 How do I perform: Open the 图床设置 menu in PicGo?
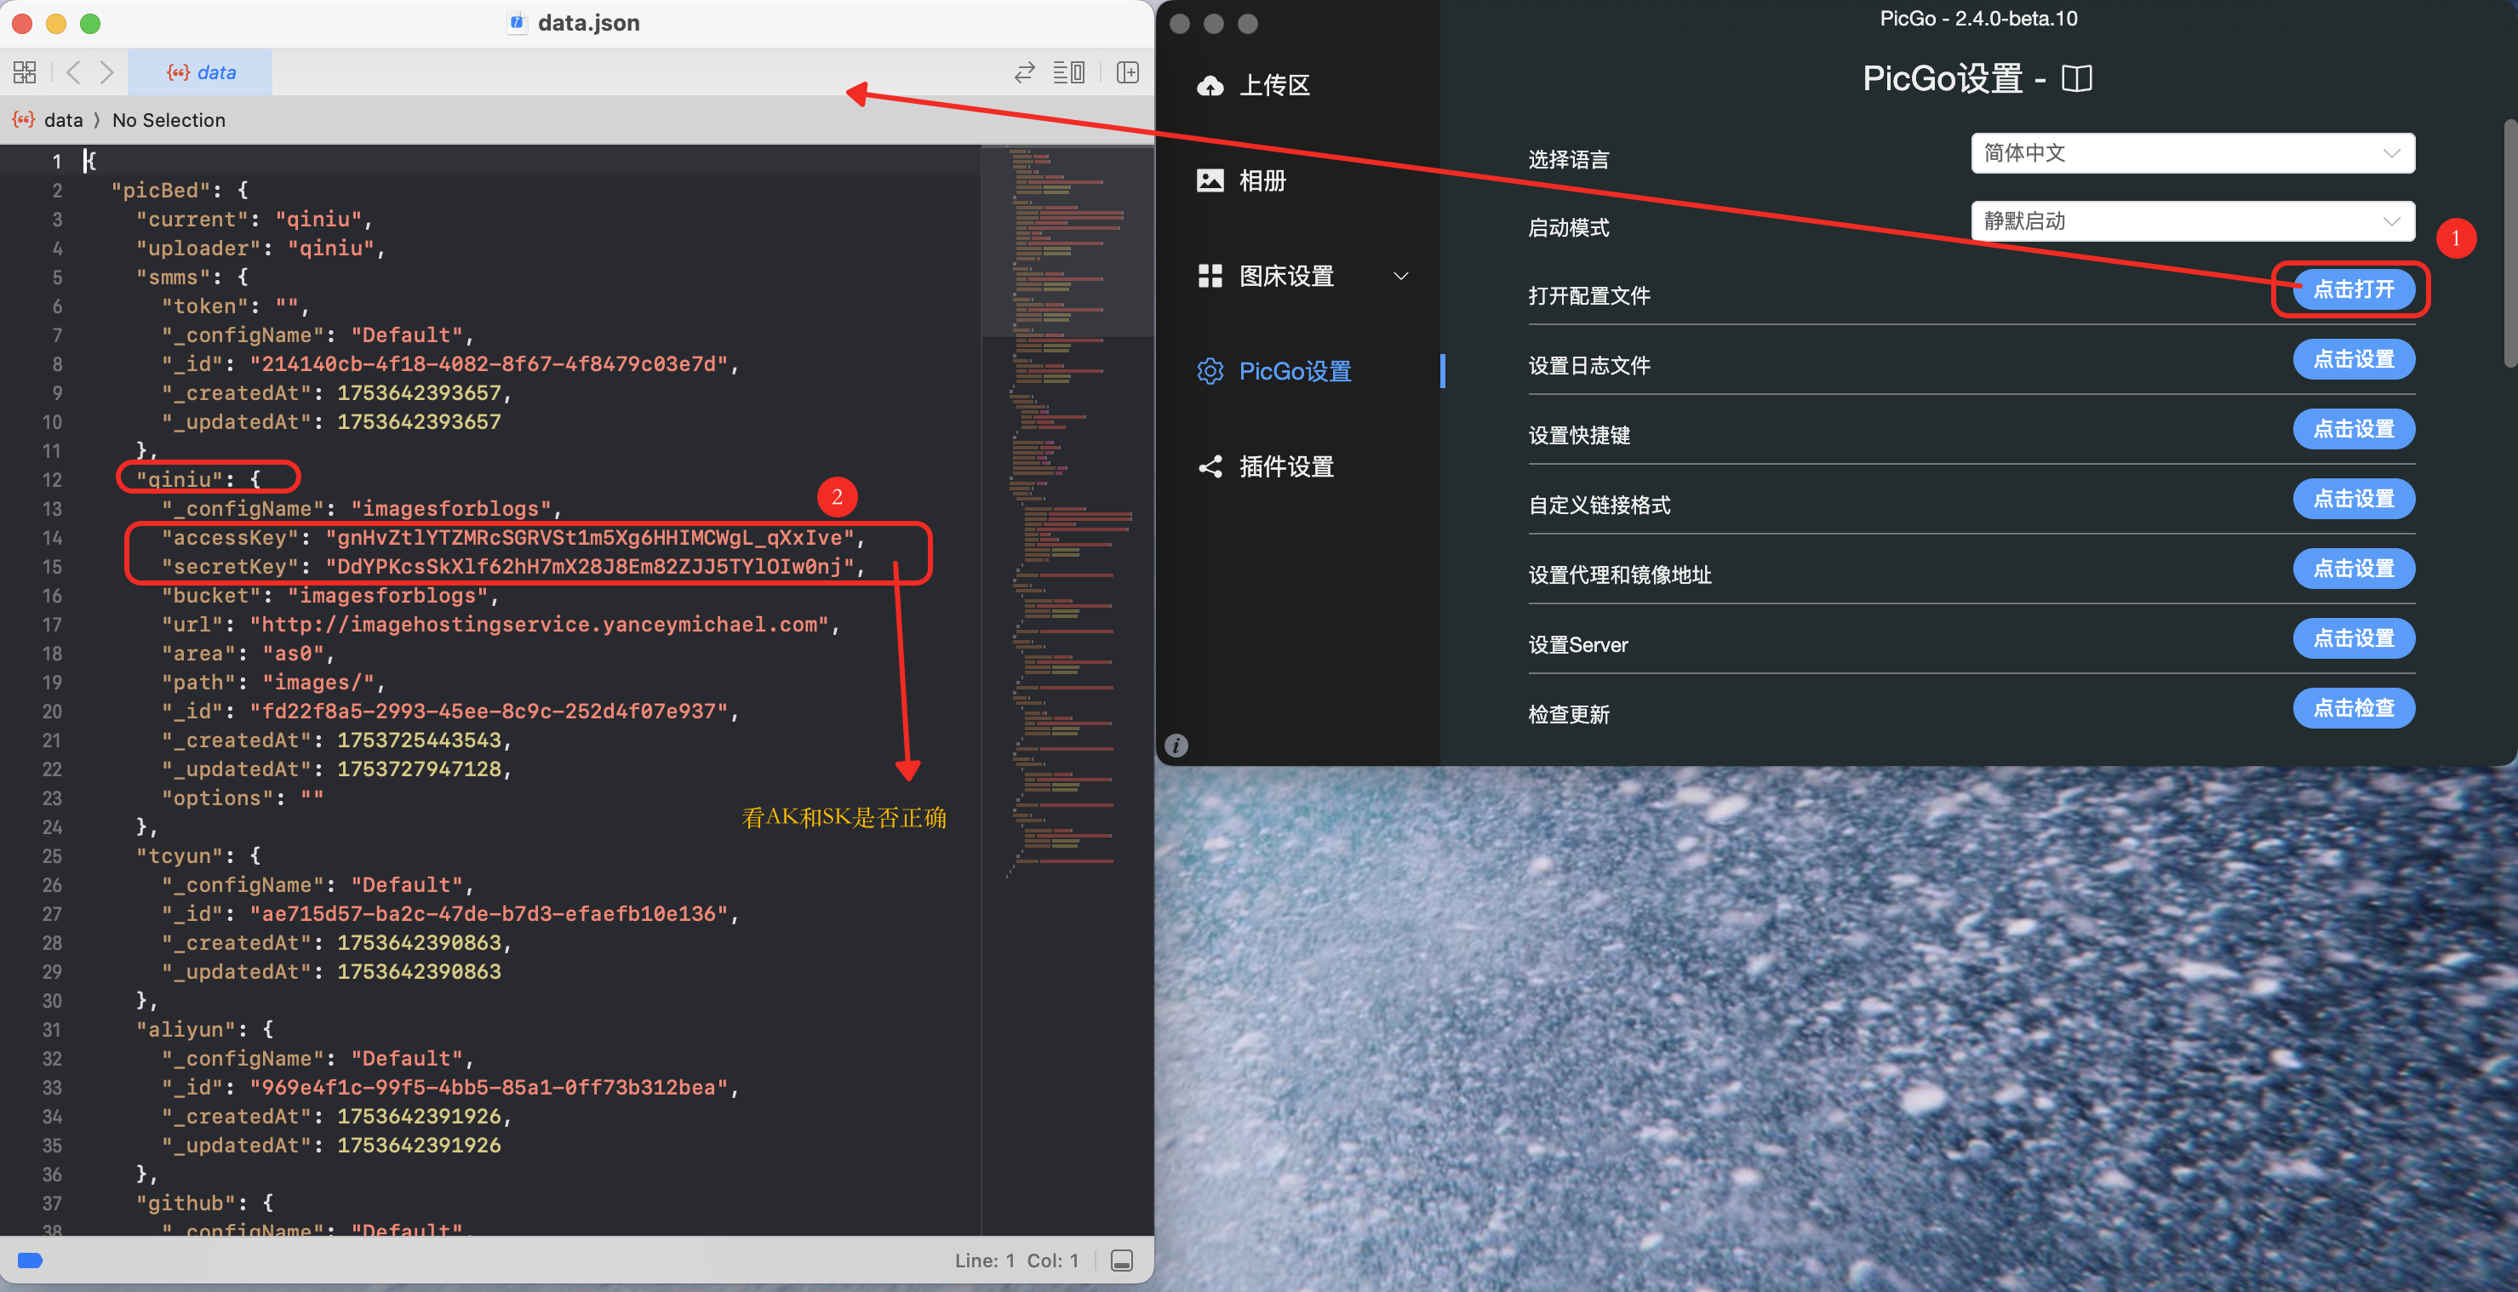coord(1286,276)
